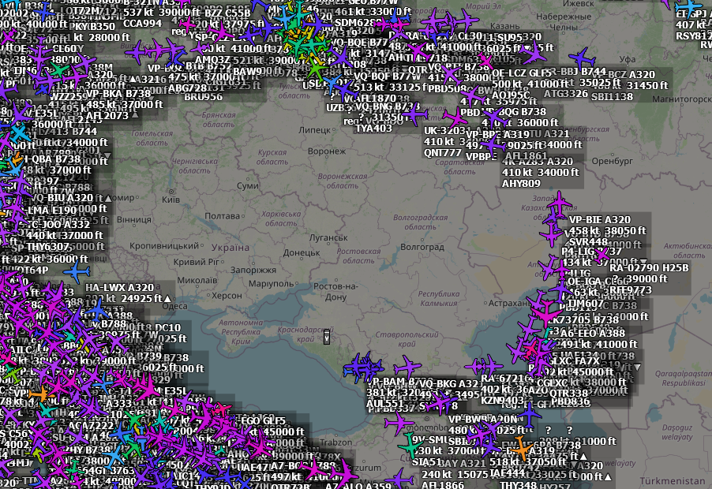Select the green aircraft next to 9V-SMU

pyautogui.click(x=411, y=446)
